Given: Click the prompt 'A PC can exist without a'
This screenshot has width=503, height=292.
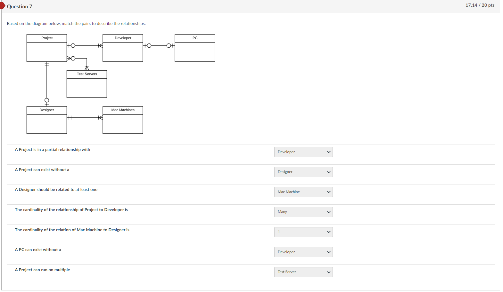Looking at the screenshot, I should pyautogui.click(x=38, y=250).
